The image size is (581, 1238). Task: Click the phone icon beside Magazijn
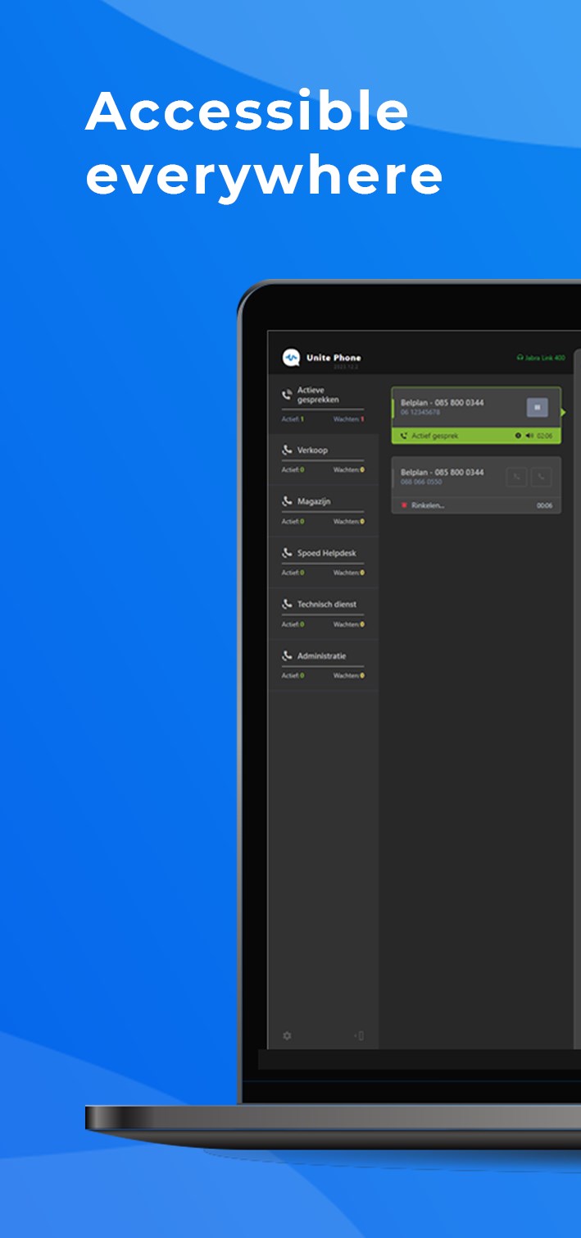tap(287, 500)
